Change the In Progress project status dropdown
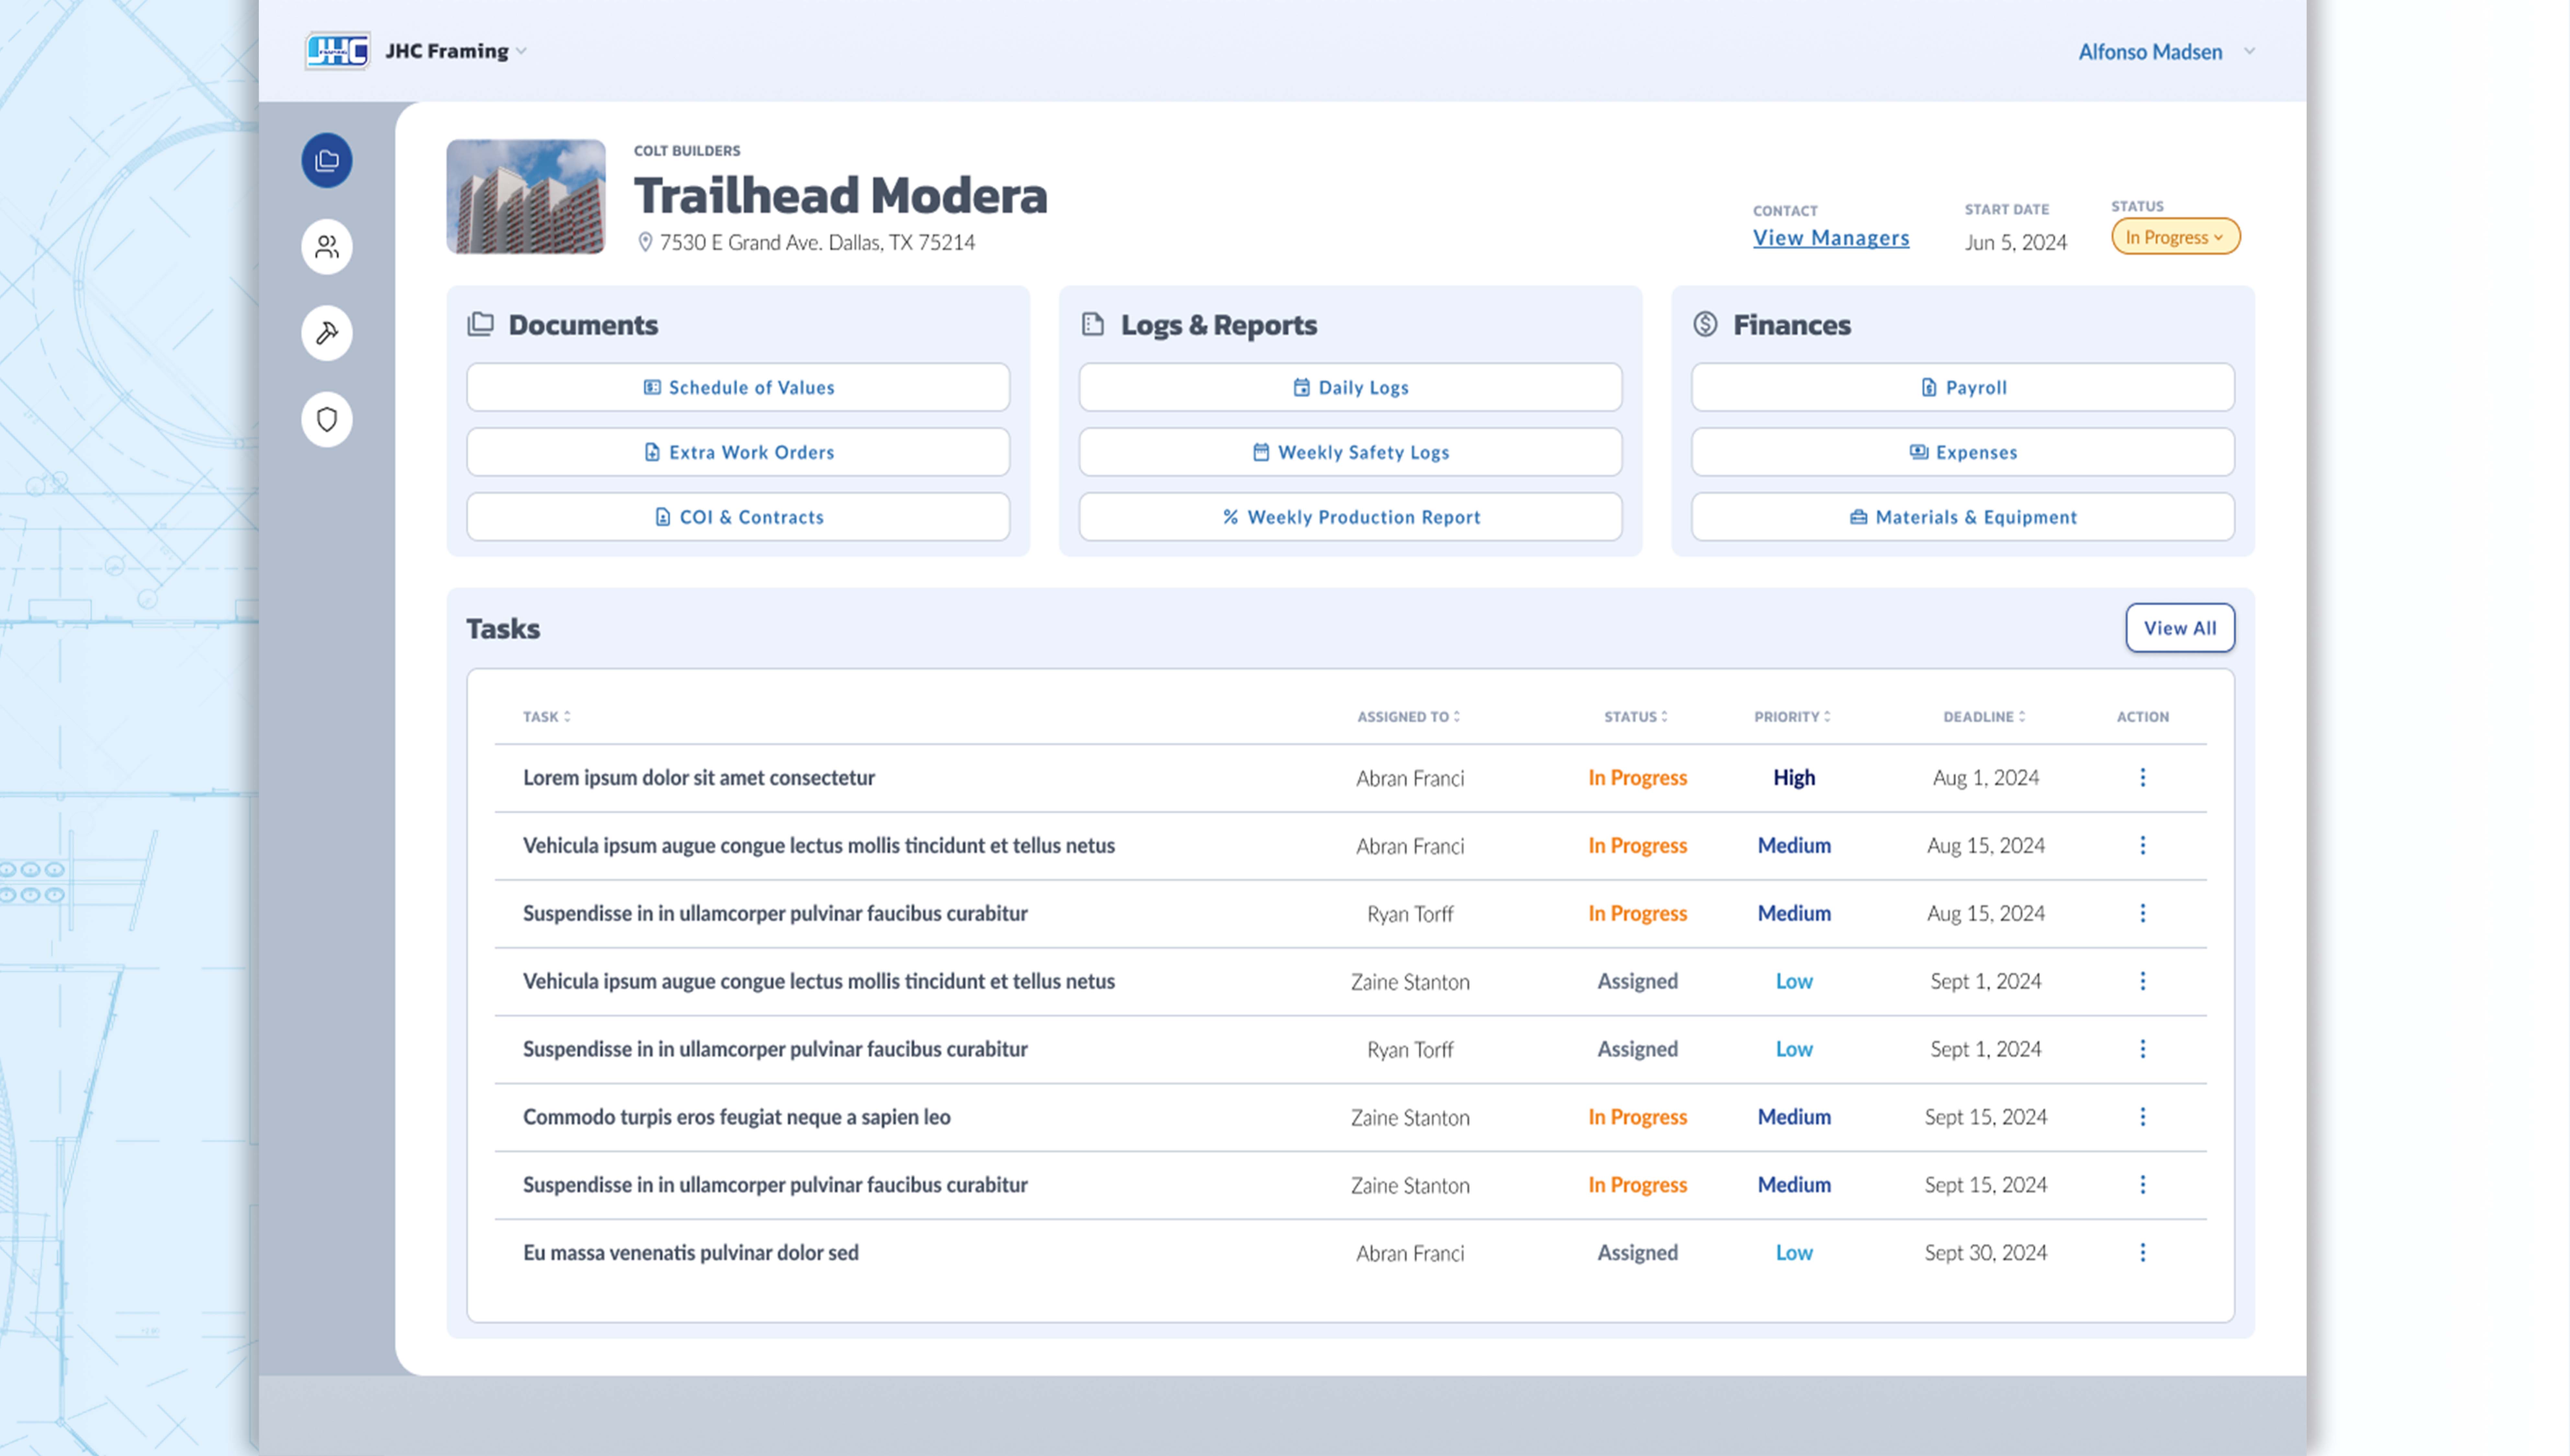2570x1456 pixels. 2175,237
